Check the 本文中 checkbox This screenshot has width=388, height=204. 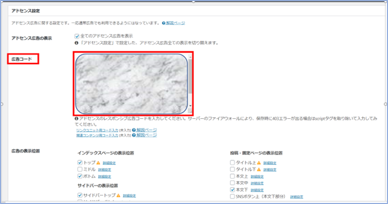(232, 183)
